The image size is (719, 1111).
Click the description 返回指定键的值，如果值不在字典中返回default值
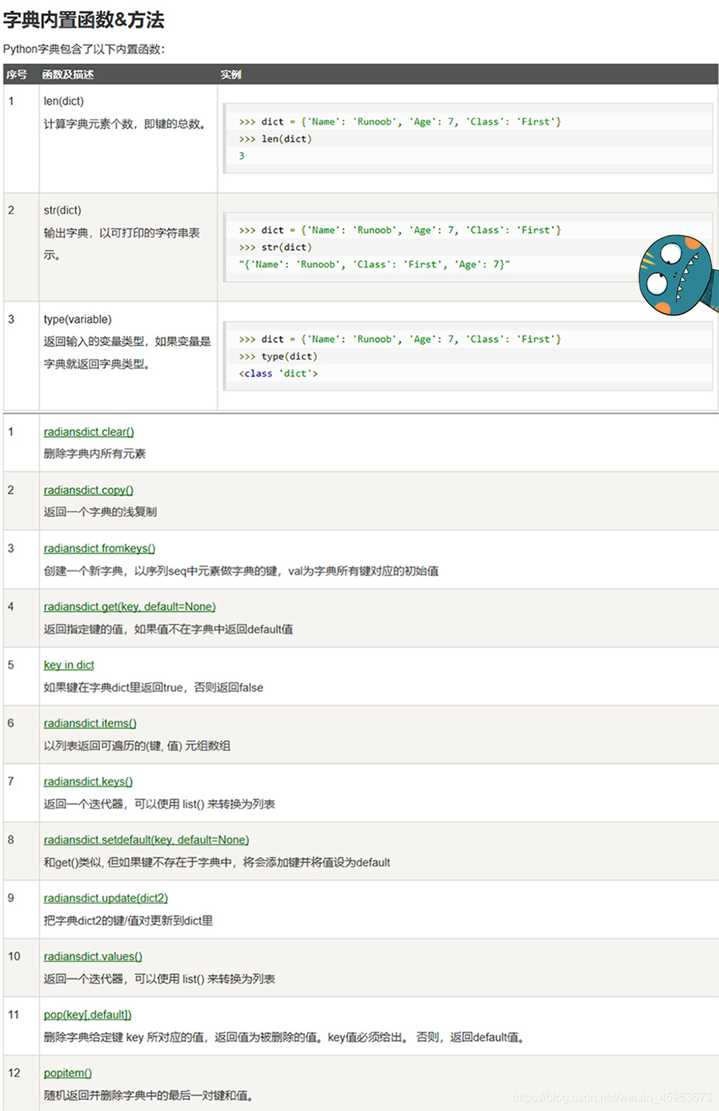click(168, 629)
